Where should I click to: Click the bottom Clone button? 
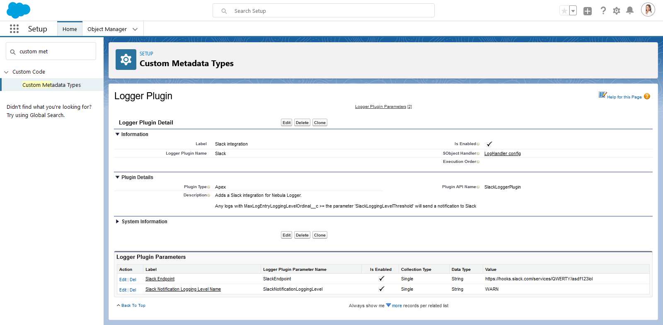319,235
